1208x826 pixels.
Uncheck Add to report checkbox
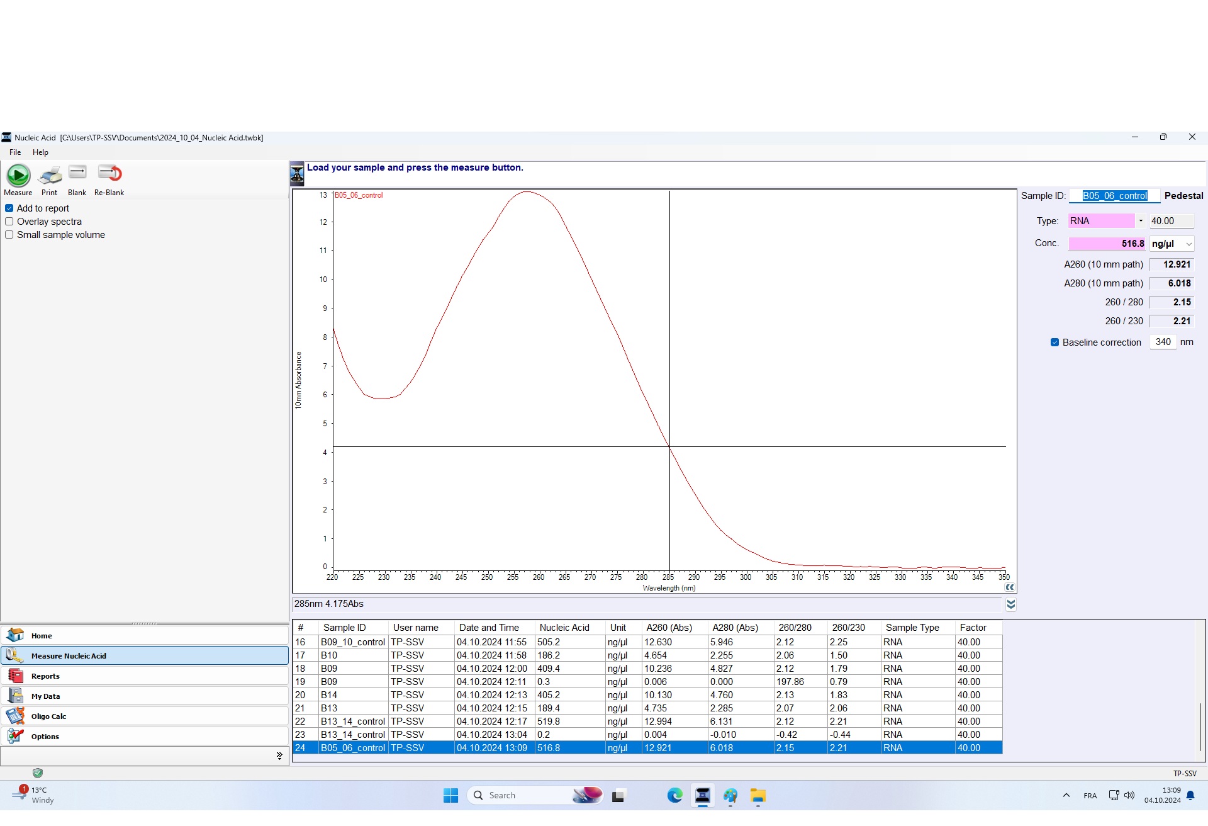tap(9, 208)
